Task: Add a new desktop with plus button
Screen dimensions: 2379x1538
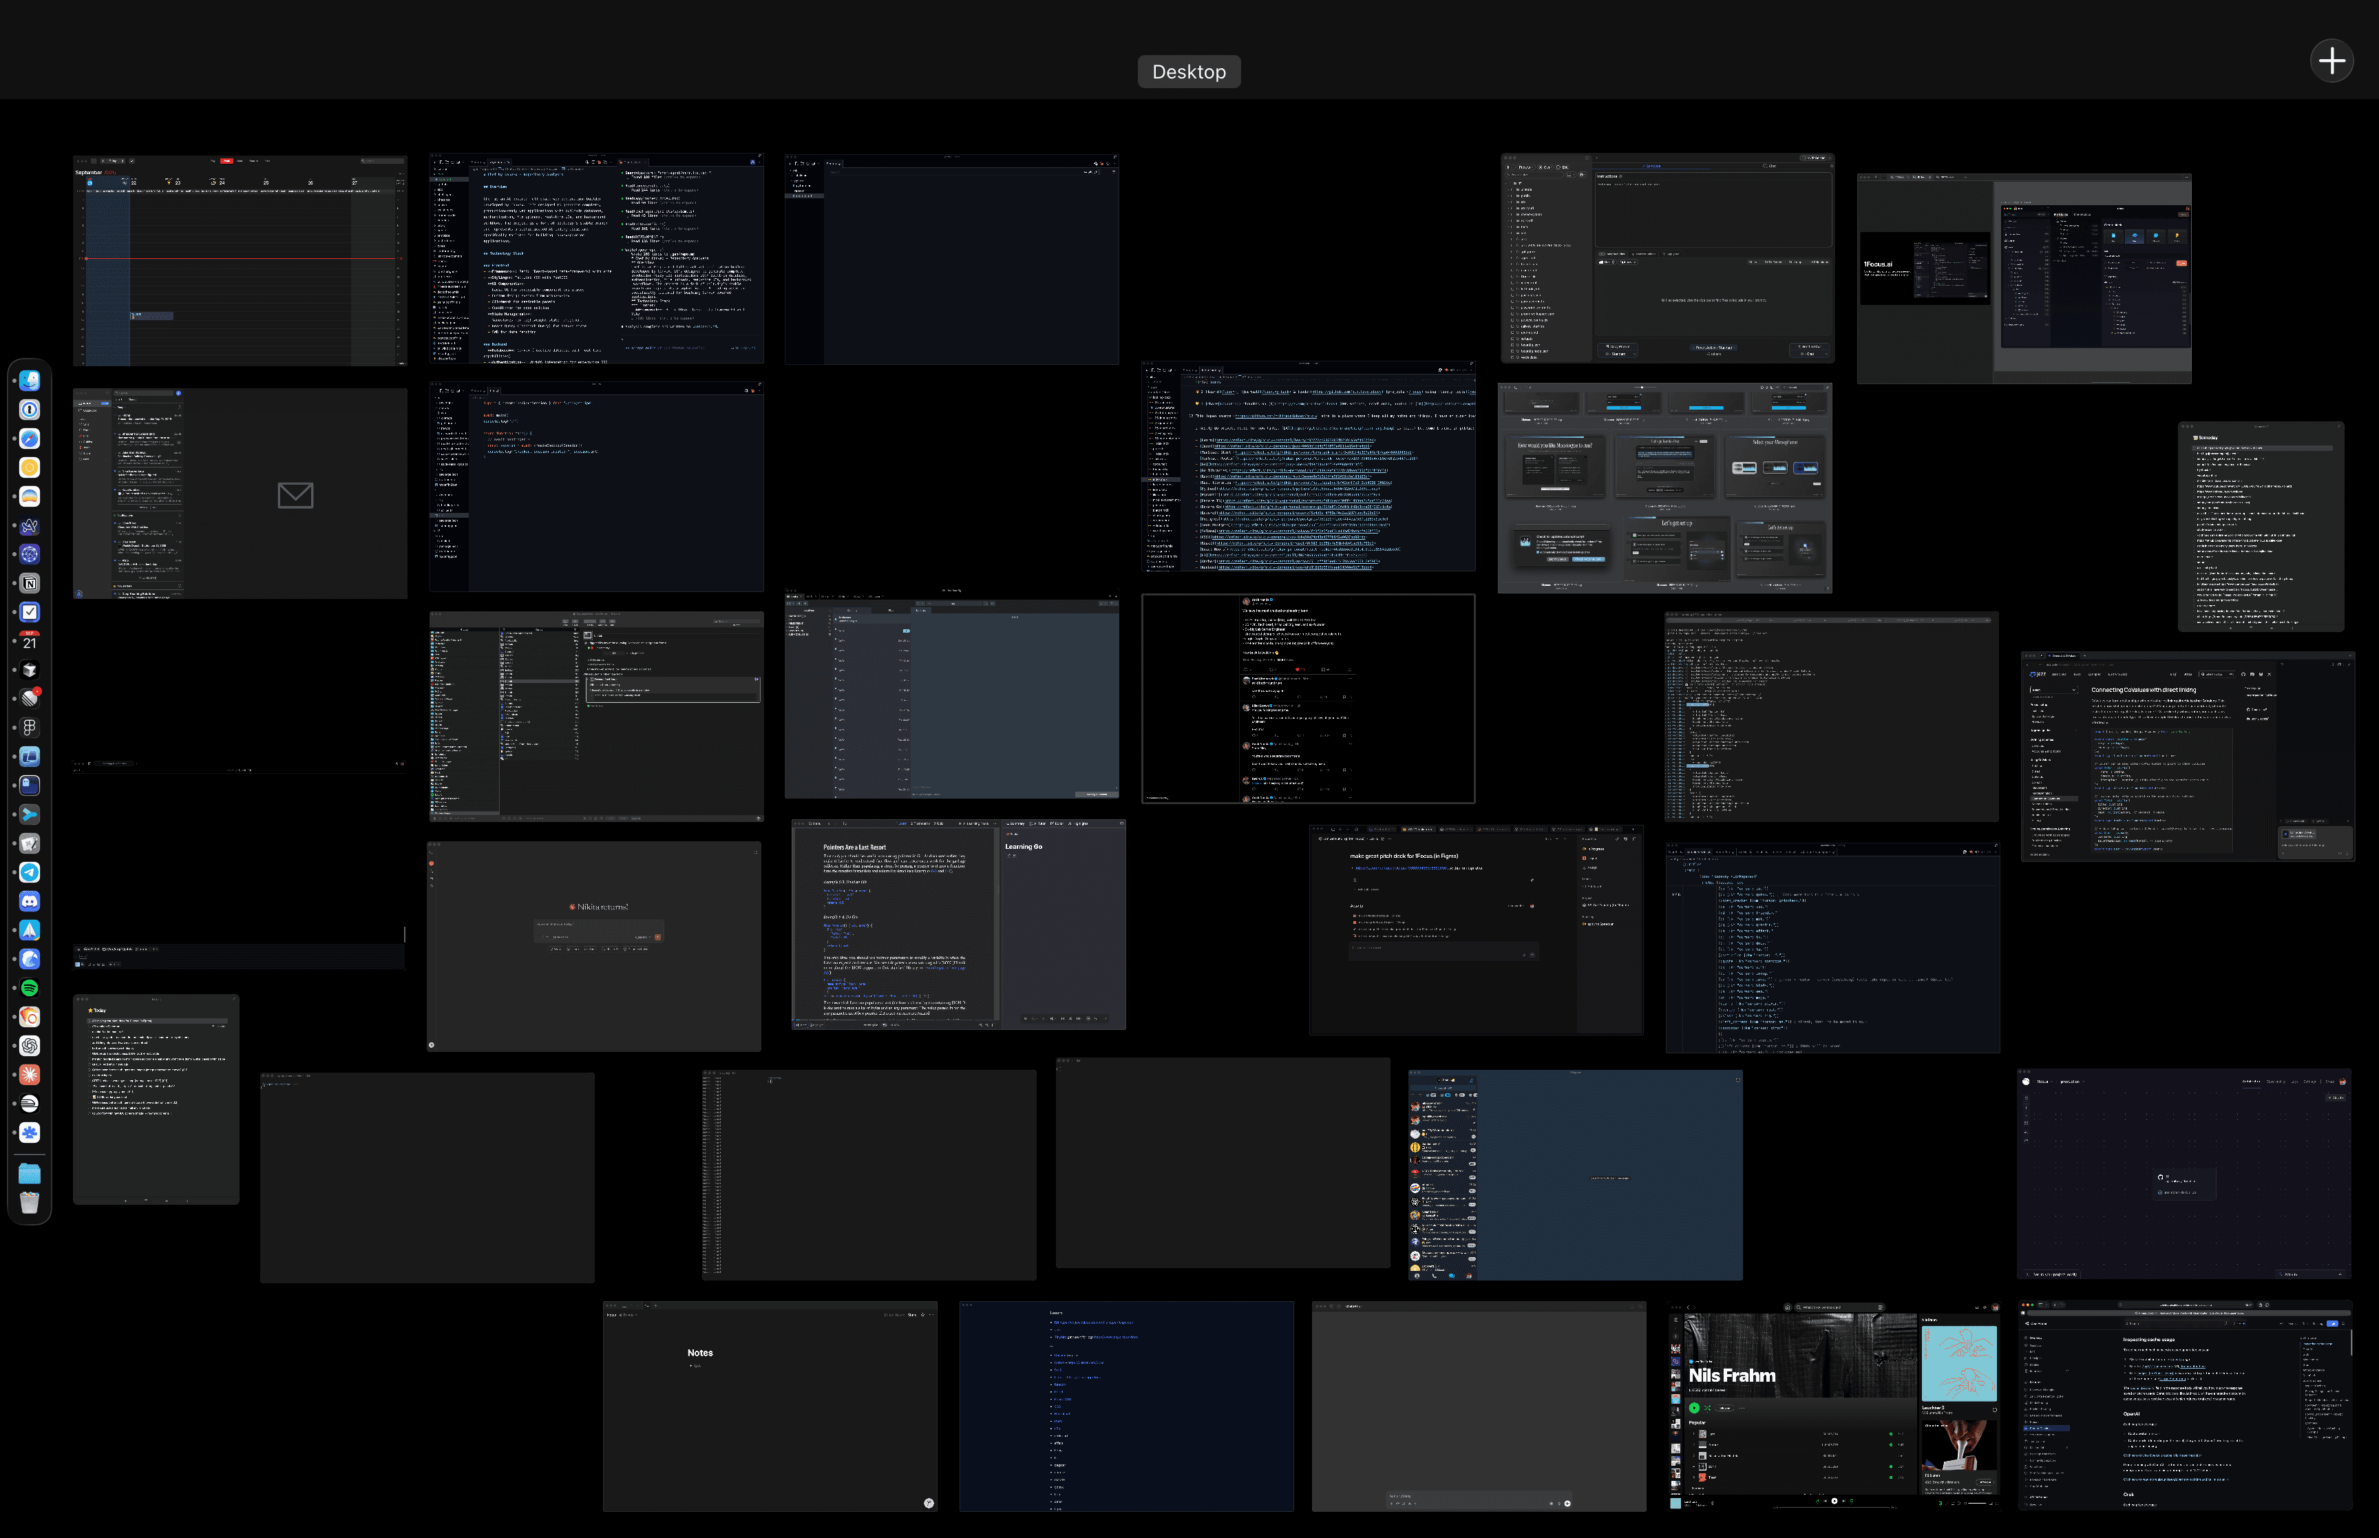Action: click(x=2331, y=61)
